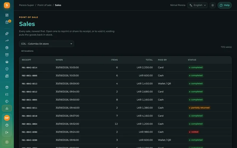Click the ITEMS column header

114,60
